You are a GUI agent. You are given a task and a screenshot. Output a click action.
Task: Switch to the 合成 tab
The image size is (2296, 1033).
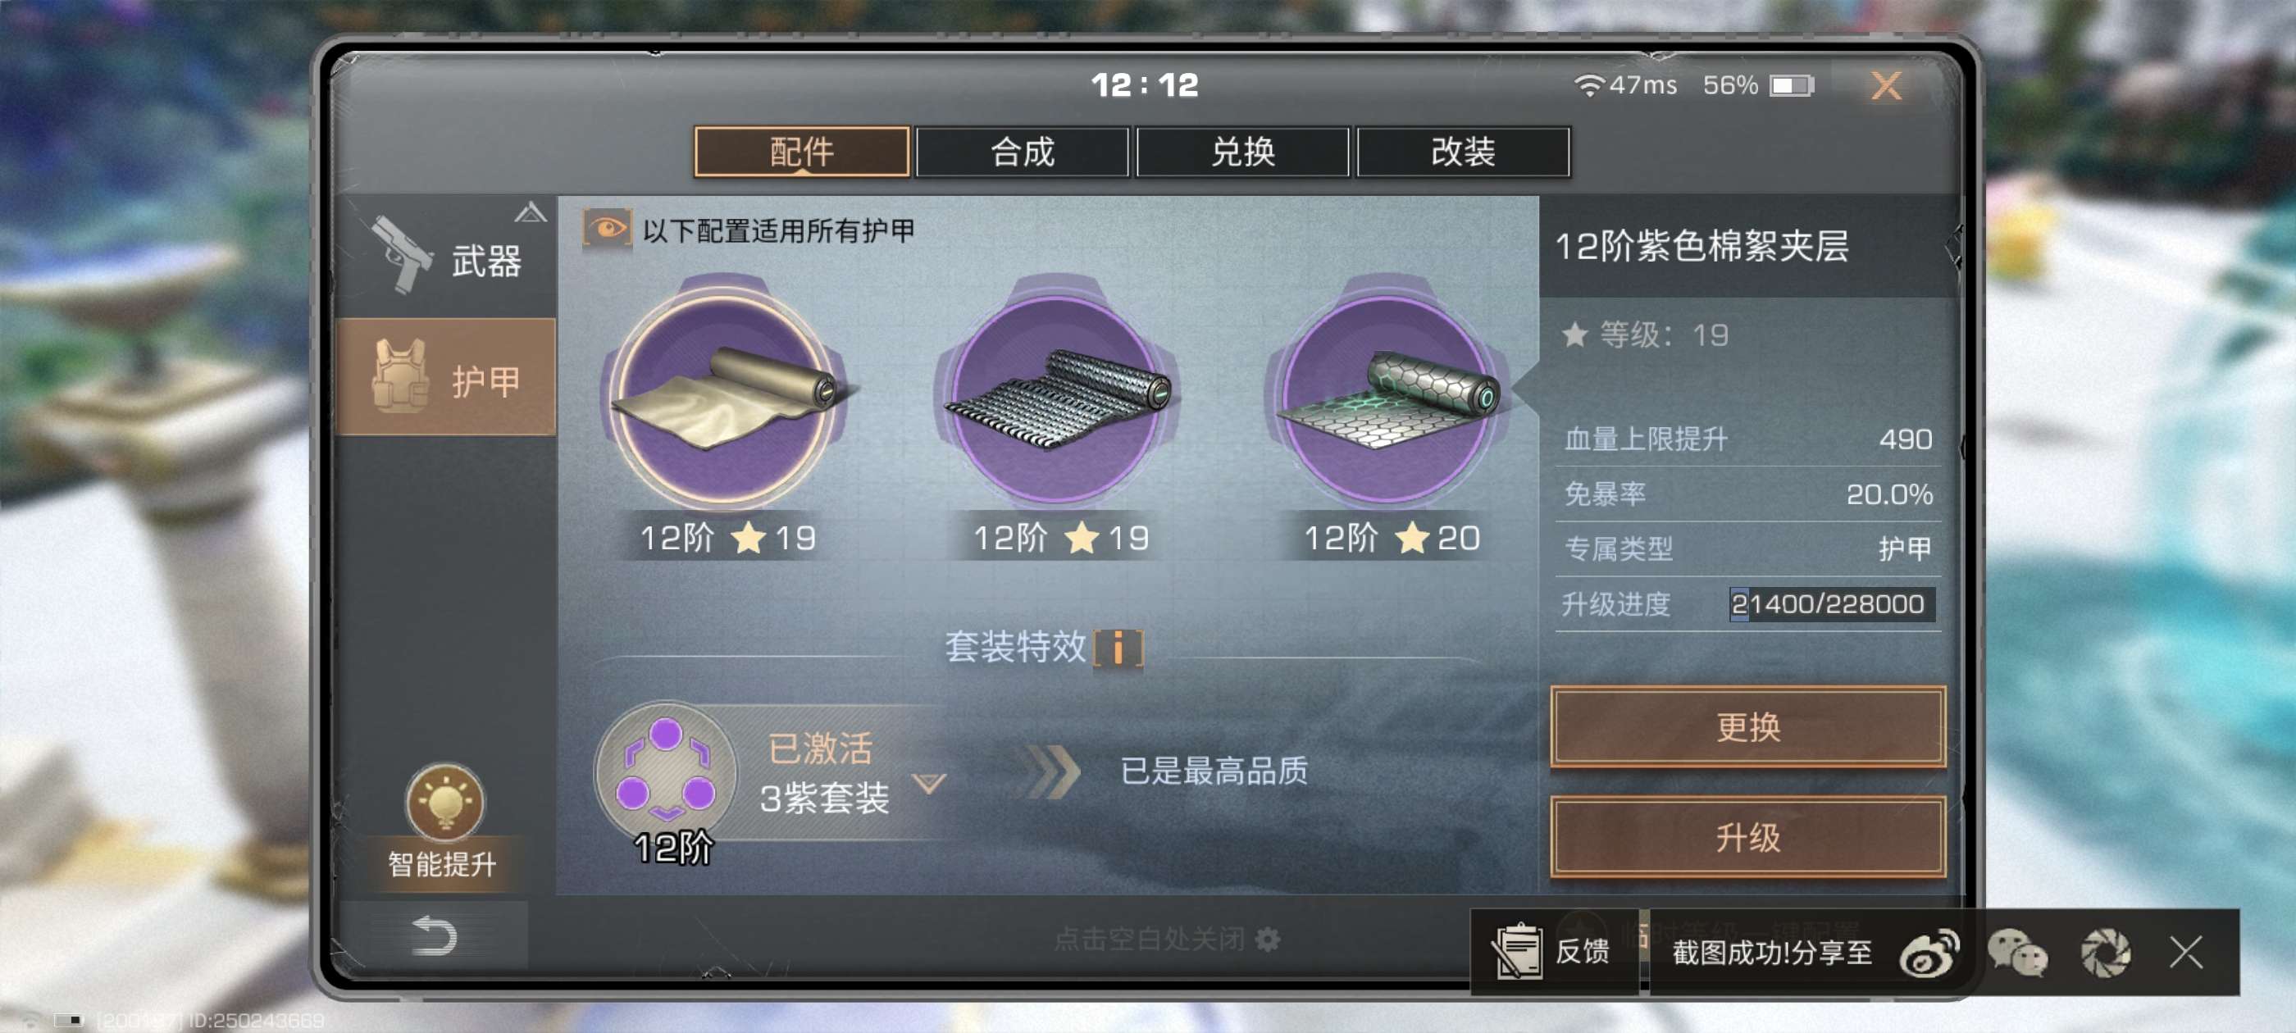(x=1022, y=152)
